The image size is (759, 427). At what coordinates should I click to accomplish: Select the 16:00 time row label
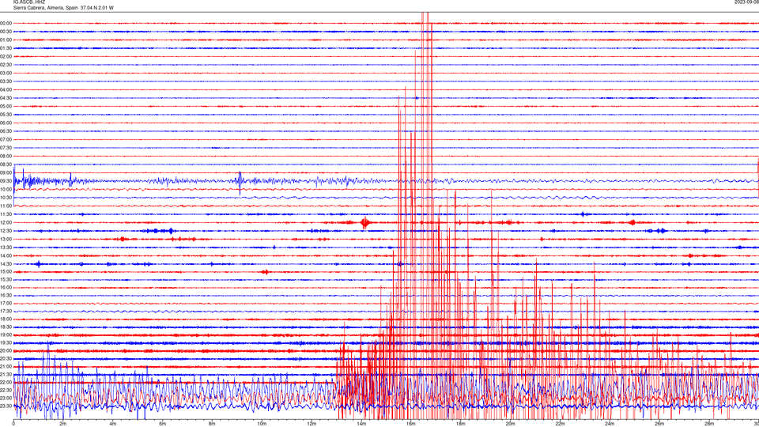click(x=6, y=288)
